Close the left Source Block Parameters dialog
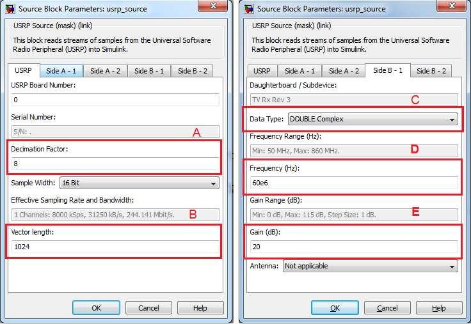Screen dimensions: 471x324 (x=213, y=6)
